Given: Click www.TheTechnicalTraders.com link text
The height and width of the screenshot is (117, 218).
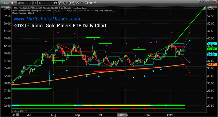Looking at the screenshot, I should [47, 19].
